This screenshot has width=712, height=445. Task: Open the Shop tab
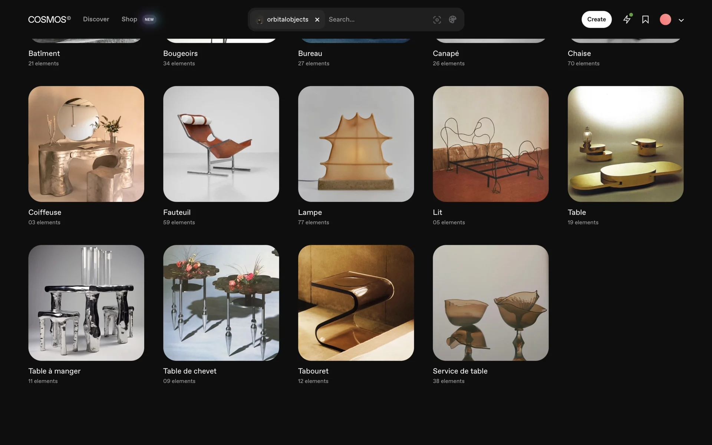[129, 19]
